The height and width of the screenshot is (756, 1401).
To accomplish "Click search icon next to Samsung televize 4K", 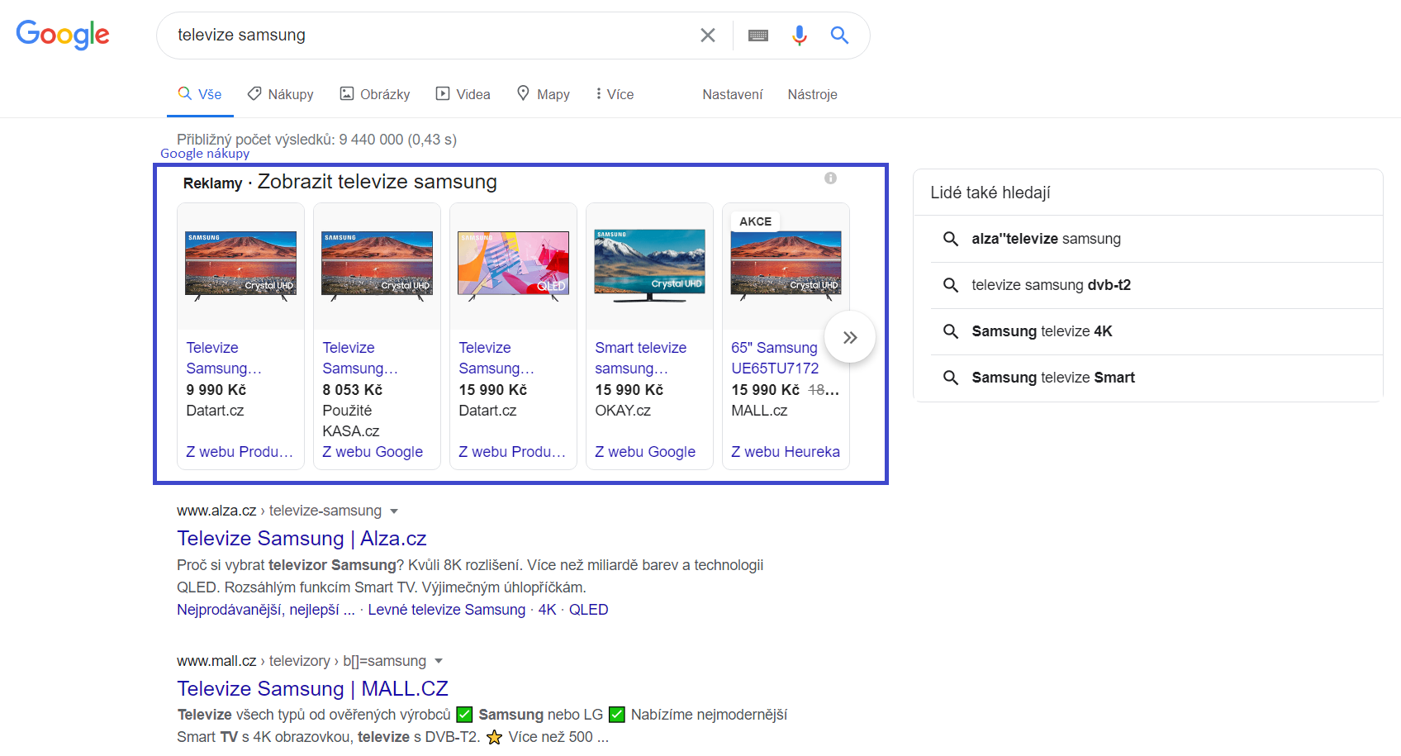I will [951, 331].
